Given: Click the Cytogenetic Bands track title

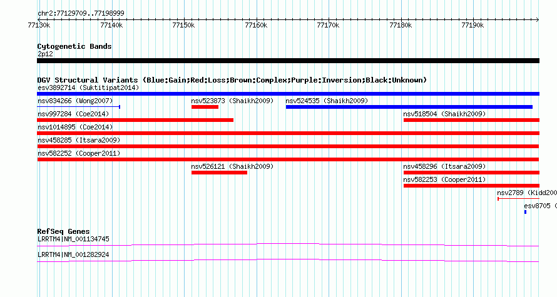Looking at the screenshot, I should tap(74, 46).
